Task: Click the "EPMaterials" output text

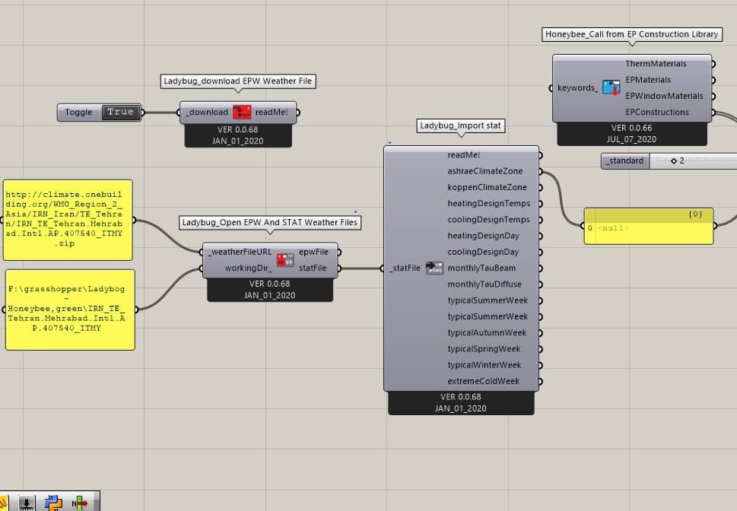Action: (x=648, y=80)
